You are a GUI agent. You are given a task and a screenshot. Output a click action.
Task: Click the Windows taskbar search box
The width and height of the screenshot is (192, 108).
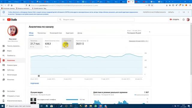point(22,106)
